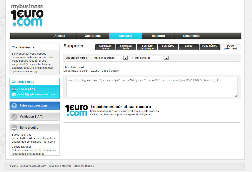Click the toolbox icon in Boîte à outils

coord(14,128)
